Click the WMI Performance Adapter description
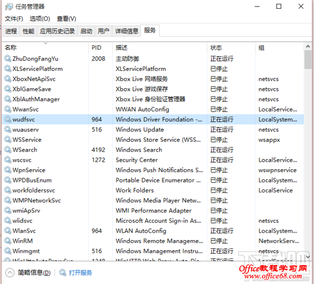The image size is (314, 284). pos(153,210)
